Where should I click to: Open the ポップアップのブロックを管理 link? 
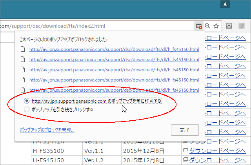click(47, 130)
